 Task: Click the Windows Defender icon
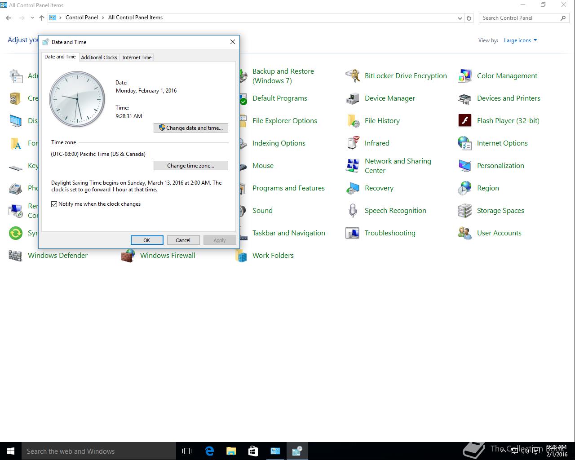point(16,256)
